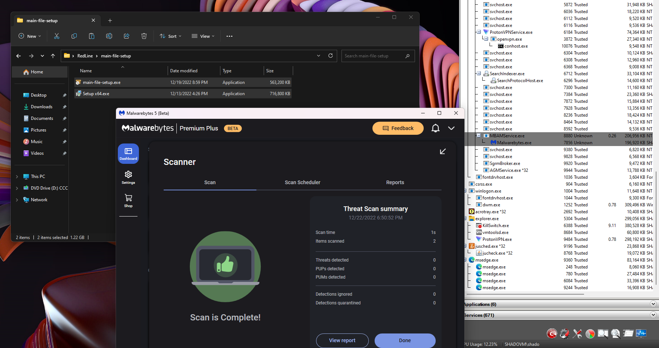Click the system monitor graph icon in KillSwitch
The image size is (659, 348).
[641, 333]
